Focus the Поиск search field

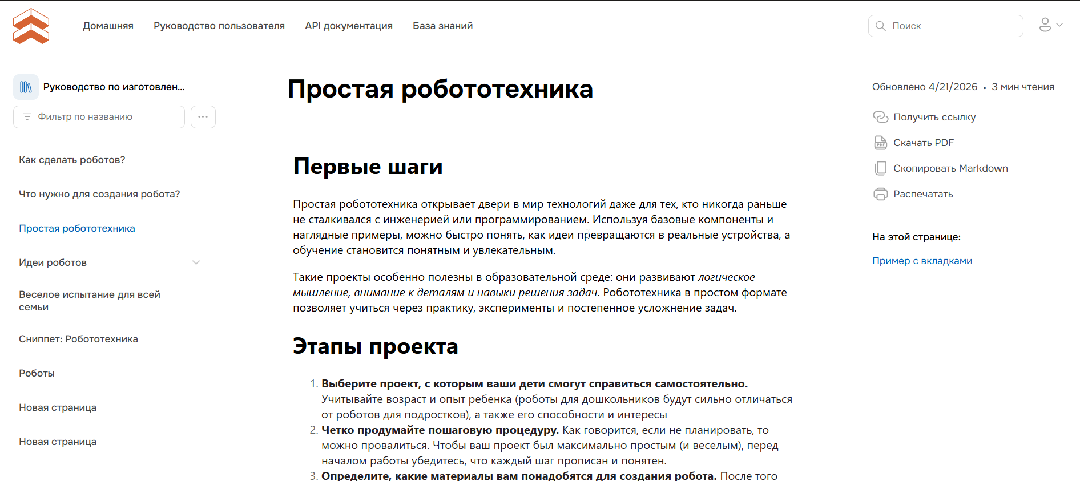(945, 26)
